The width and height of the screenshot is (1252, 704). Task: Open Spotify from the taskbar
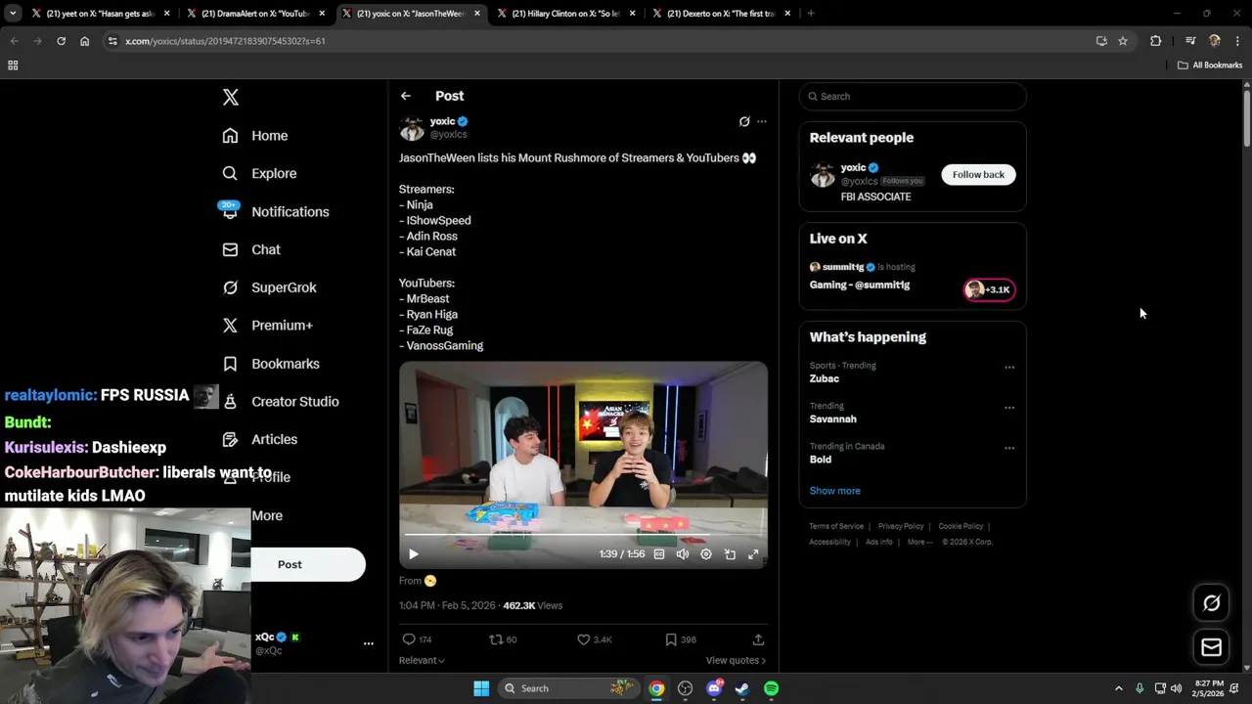click(771, 688)
